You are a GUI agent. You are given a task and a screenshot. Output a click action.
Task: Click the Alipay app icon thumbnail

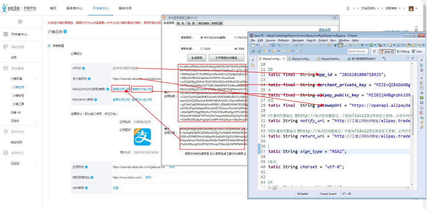[142, 137]
